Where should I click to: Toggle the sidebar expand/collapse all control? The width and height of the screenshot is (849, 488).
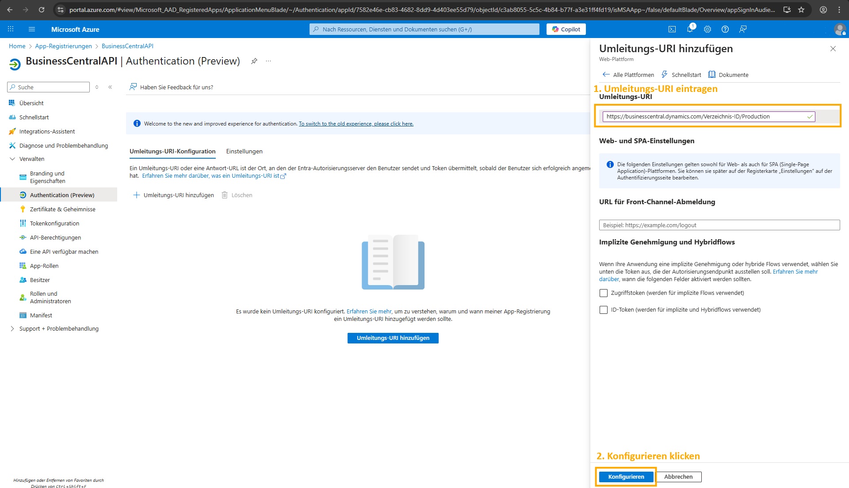pyautogui.click(x=97, y=87)
